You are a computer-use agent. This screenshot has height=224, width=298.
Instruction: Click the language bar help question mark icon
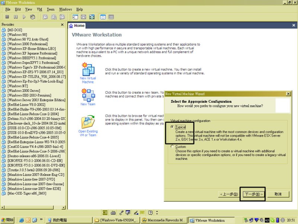pyautogui.click(x=150, y=212)
